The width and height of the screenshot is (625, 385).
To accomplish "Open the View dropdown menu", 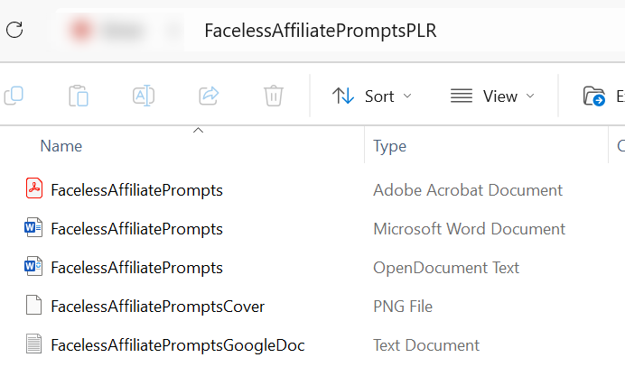I will pyautogui.click(x=492, y=96).
